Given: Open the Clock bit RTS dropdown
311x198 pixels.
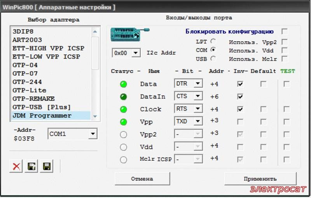Looking at the screenshot, I should 189,108.
